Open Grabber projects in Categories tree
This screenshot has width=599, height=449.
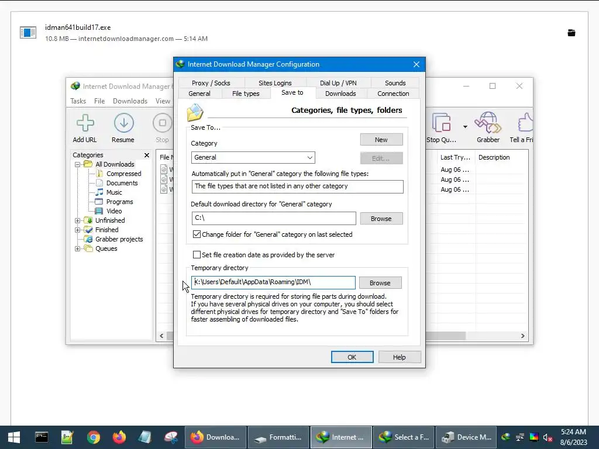[x=119, y=239]
